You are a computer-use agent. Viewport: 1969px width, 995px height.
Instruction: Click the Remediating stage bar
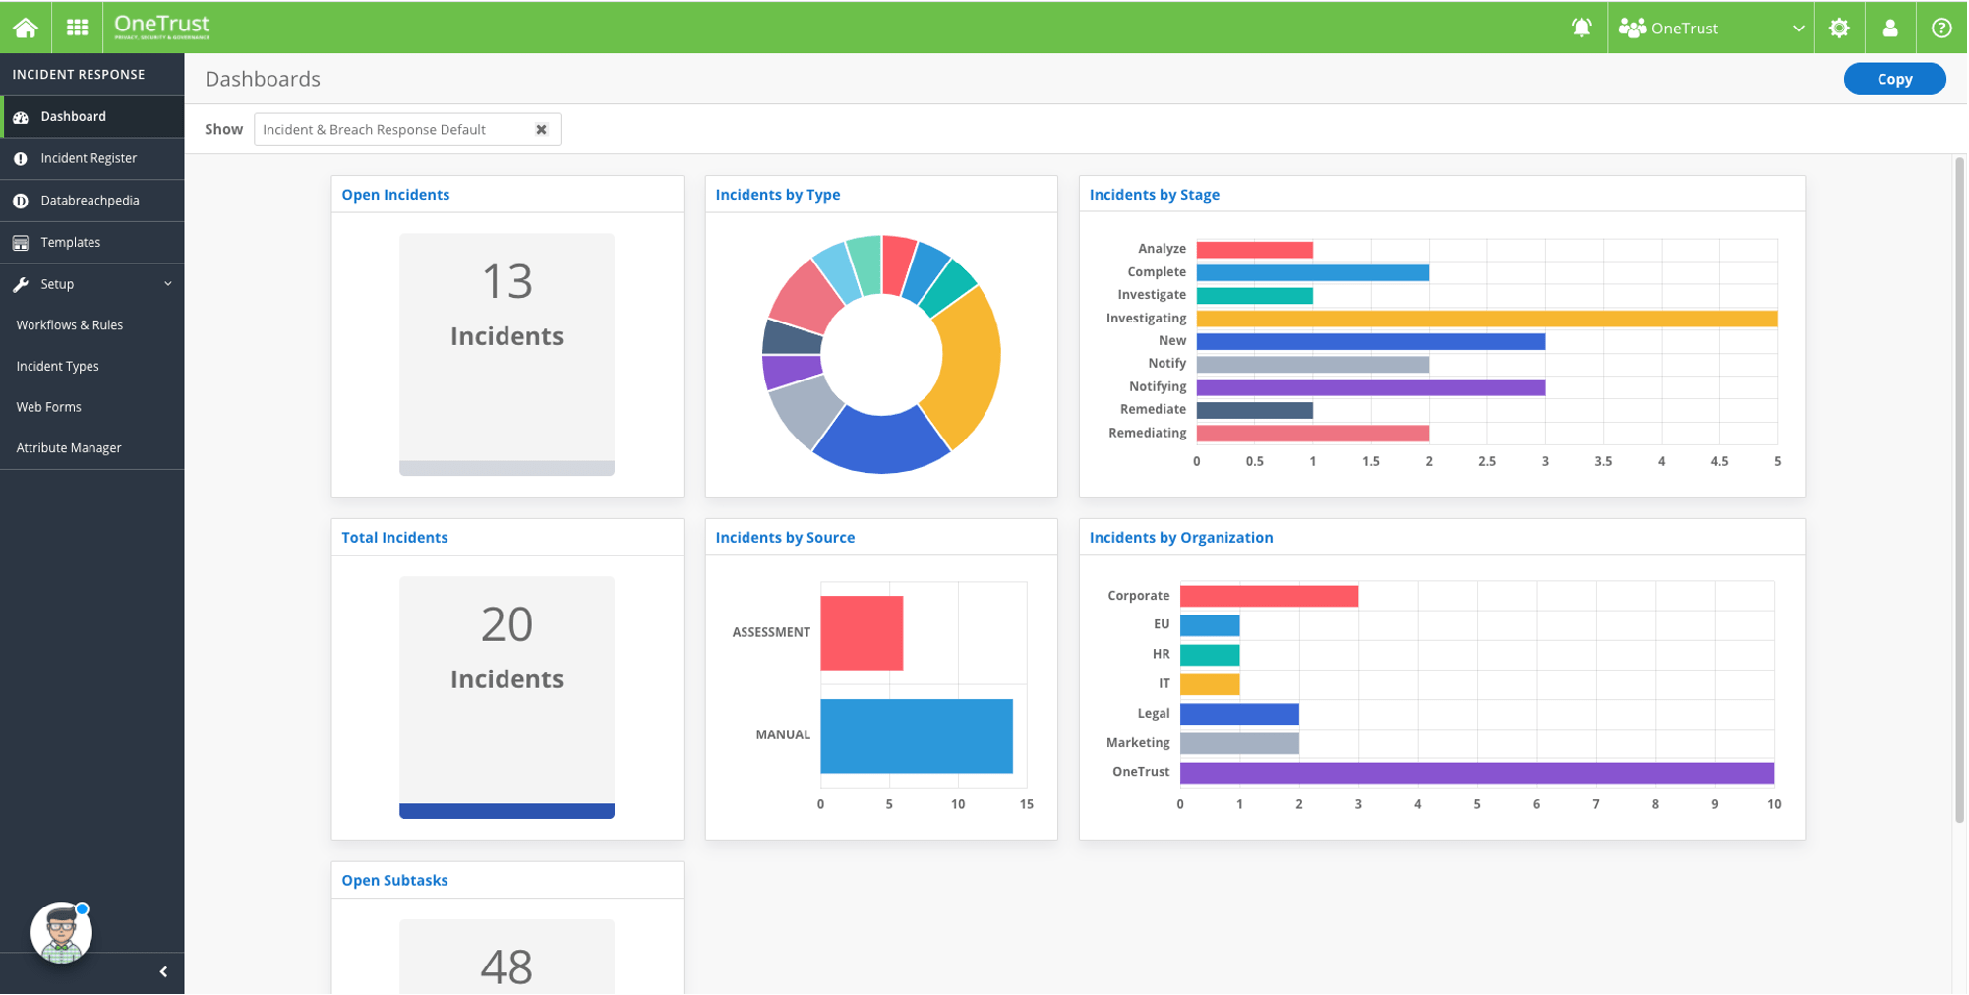1312,434
